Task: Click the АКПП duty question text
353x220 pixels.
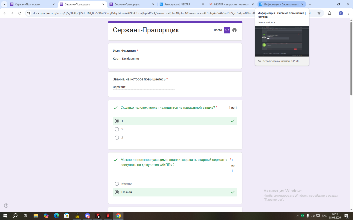Action: 174,162
